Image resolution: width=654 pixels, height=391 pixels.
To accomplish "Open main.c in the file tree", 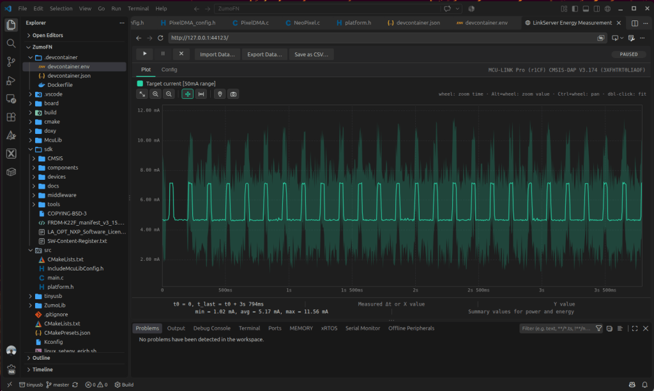I will 55,277.
